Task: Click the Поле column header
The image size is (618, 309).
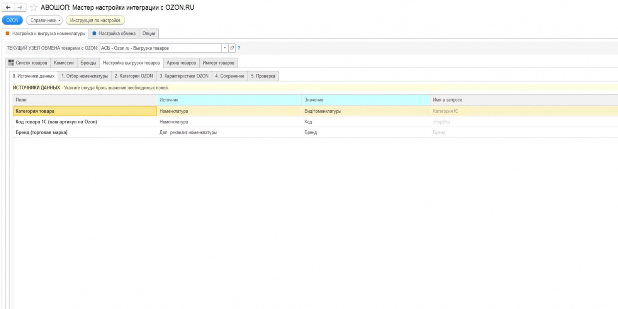Action: 85,100
